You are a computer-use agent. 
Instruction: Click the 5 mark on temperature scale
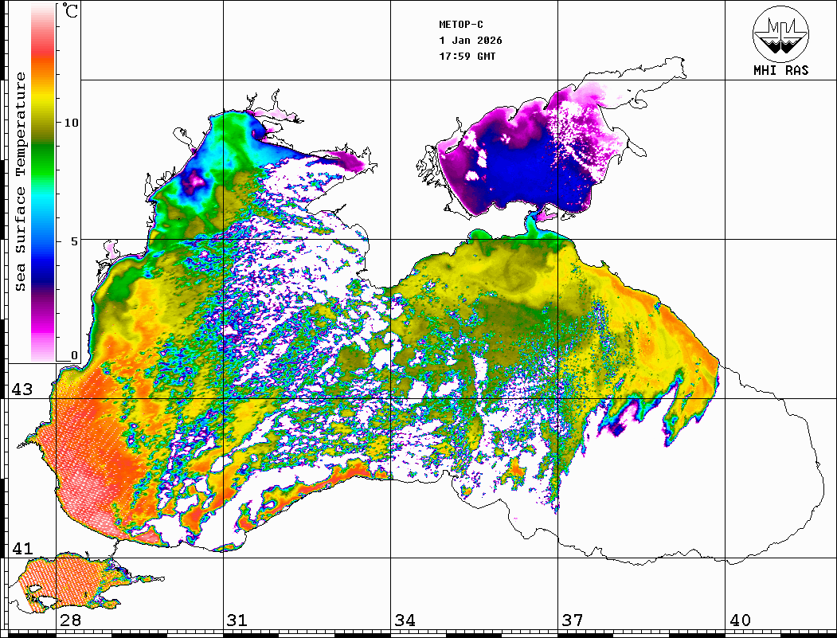pos(74,241)
